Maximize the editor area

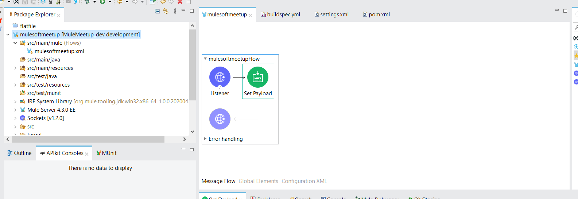[565, 11]
